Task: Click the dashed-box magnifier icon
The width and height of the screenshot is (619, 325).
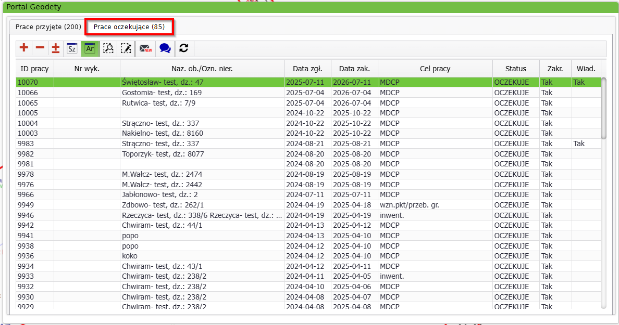Action: pos(108,48)
